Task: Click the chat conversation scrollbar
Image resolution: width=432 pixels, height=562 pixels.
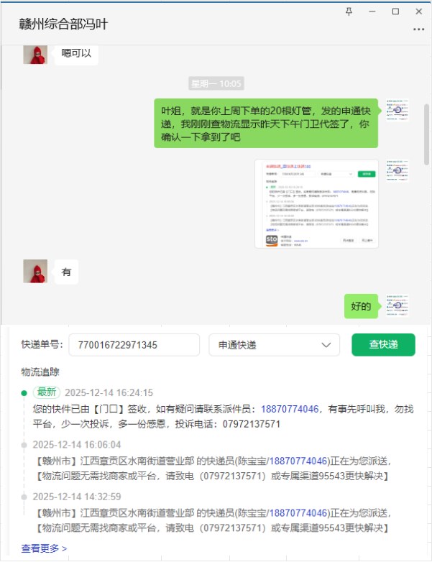Action: [426, 134]
